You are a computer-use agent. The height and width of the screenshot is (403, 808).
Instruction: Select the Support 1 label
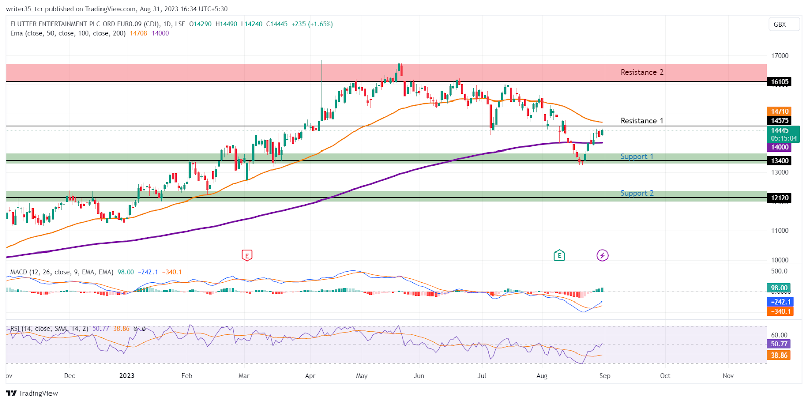point(637,157)
